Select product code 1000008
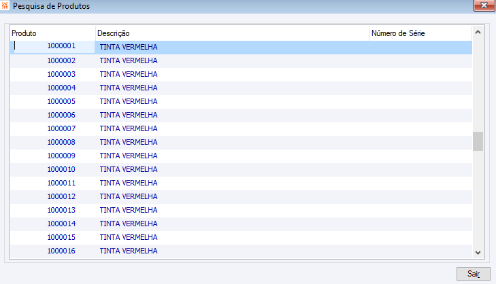 point(61,142)
